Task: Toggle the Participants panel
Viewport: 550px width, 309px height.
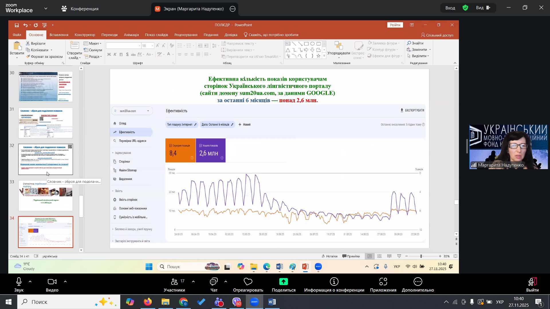Action: [x=174, y=282]
